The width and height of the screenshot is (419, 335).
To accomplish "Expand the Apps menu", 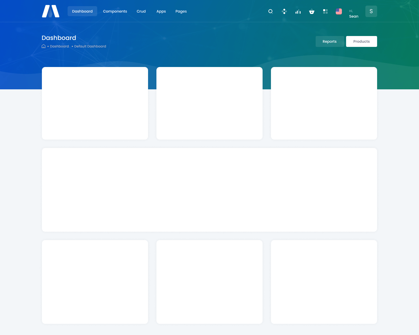I will [x=161, y=11].
